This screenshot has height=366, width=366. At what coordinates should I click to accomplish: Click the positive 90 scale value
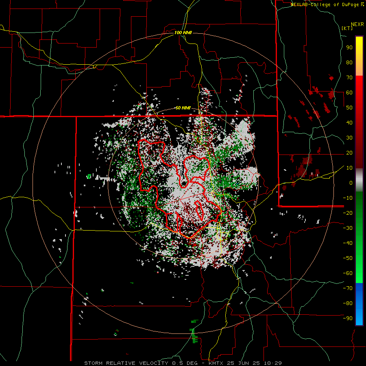pyautogui.click(x=349, y=48)
